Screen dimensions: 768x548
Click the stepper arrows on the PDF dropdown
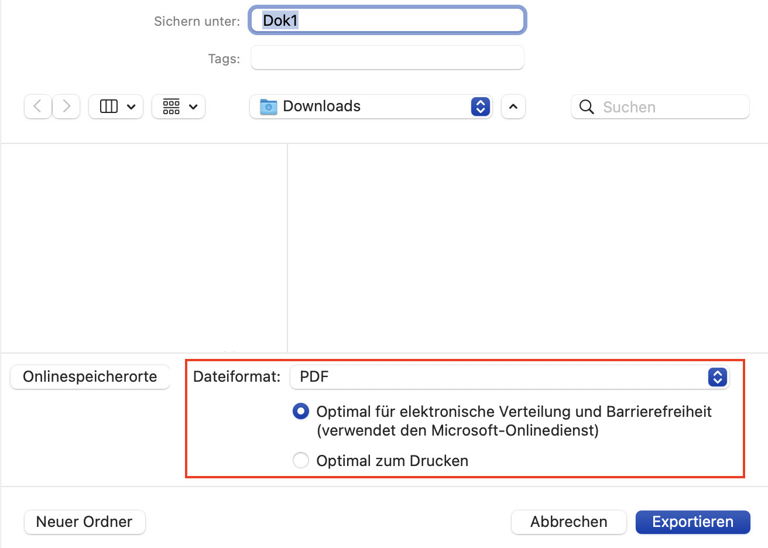pyautogui.click(x=716, y=377)
